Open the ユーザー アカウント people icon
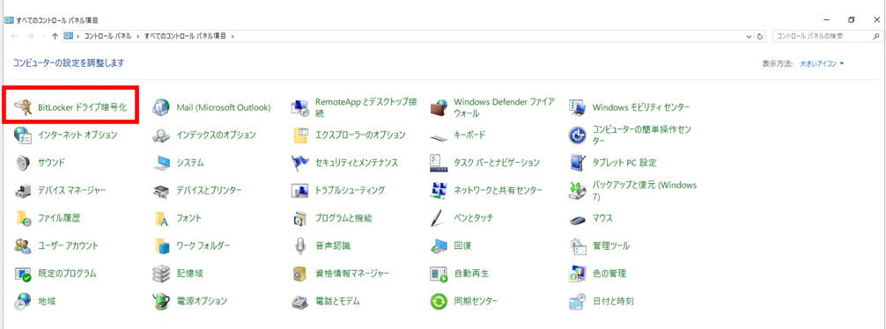The image size is (886, 329). pyautogui.click(x=23, y=245)
